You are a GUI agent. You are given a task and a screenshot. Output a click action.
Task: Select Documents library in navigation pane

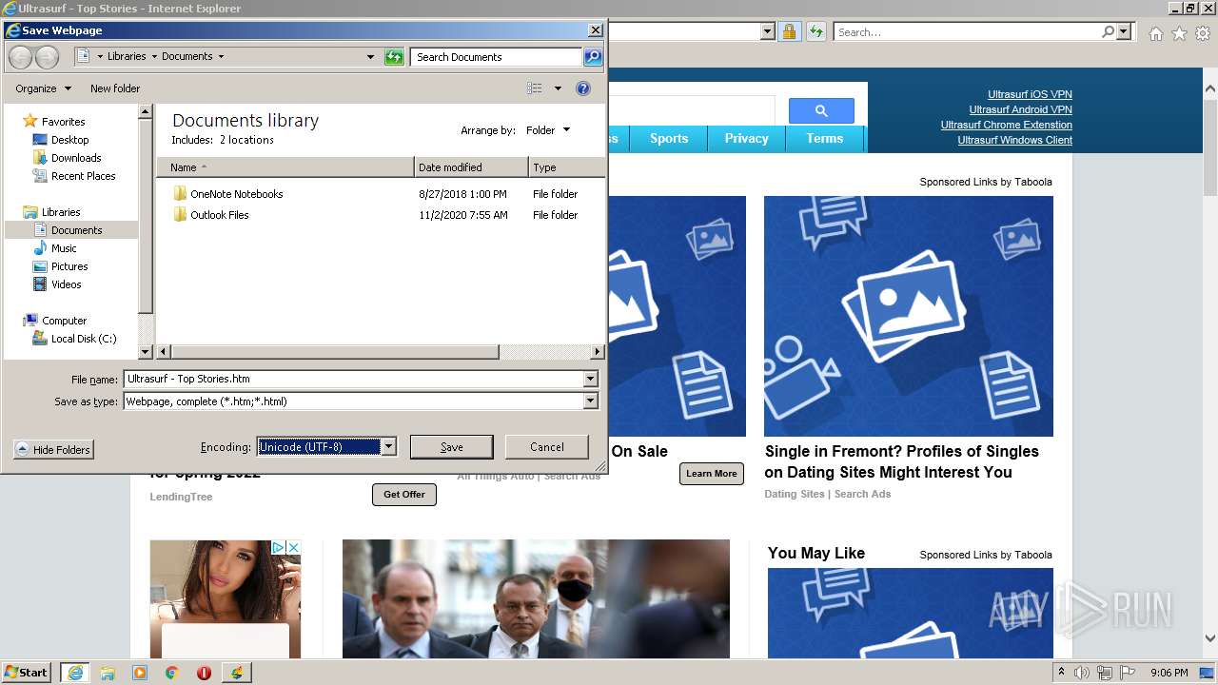71,230
